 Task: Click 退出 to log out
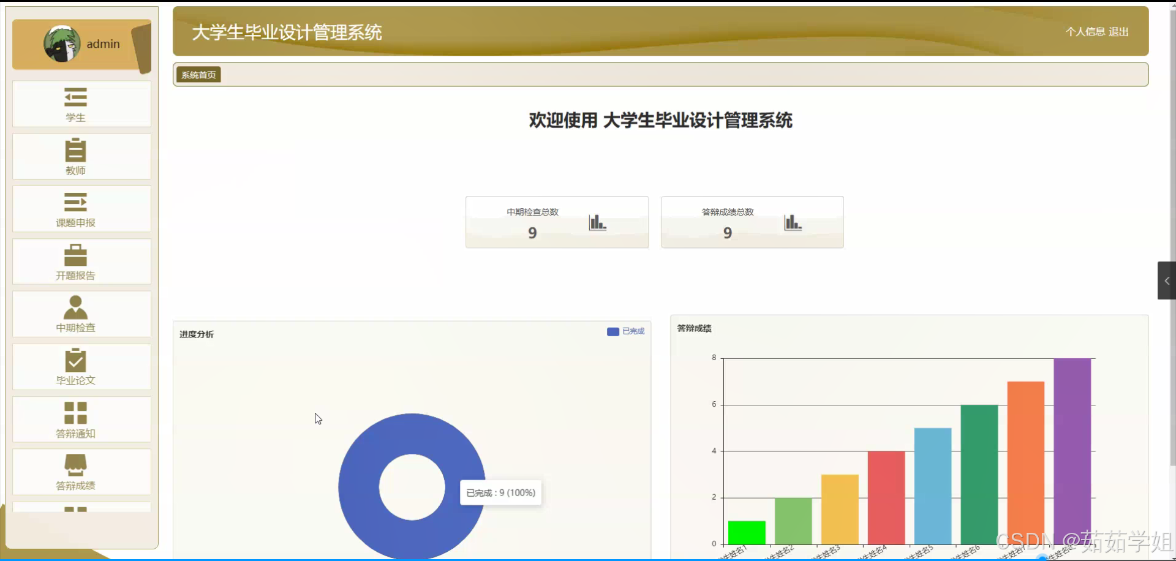1118,32
